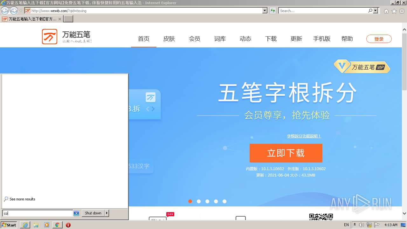Click the Windows Start button
Screen dimensions: 407x229
coord(9,225)
